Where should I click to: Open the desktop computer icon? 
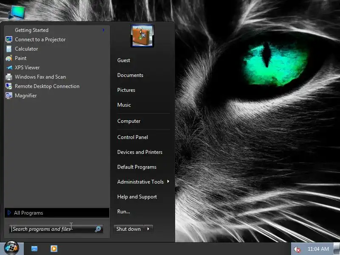(x=17, y=13)
